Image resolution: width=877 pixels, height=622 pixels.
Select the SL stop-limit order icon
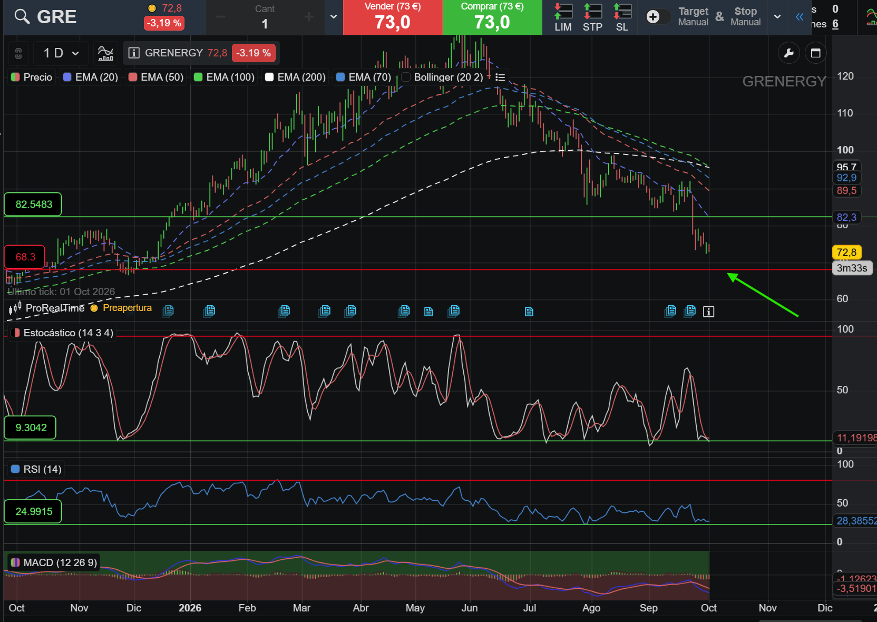coord(622,17)
